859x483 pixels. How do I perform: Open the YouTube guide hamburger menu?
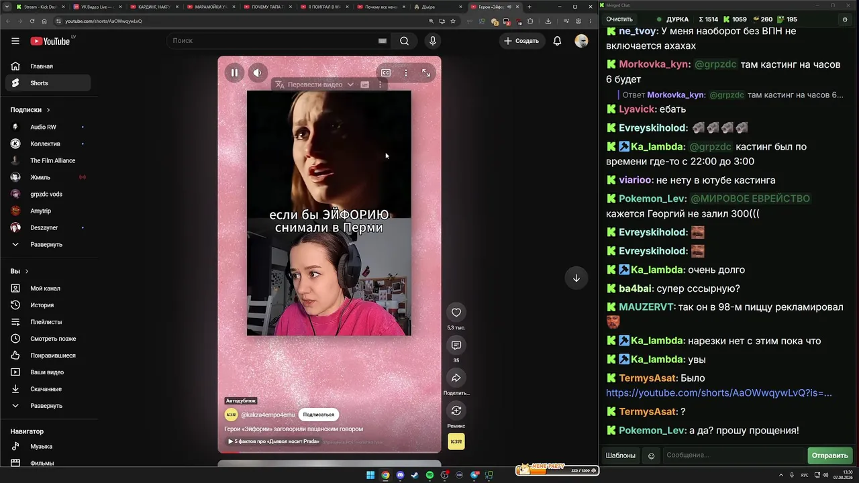[x=15, y=41]
